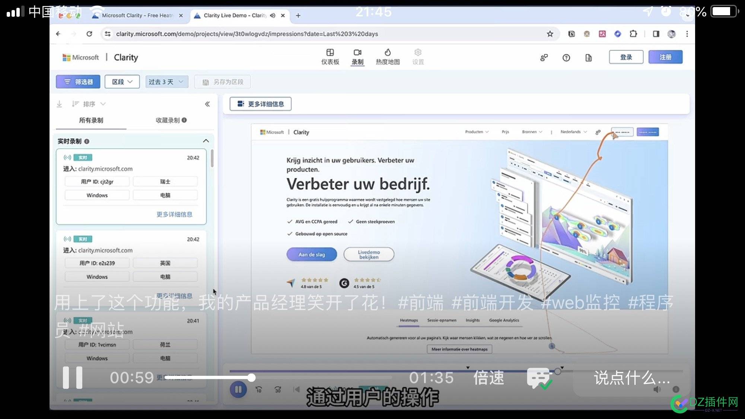Click 用户 ID: 1vcimsn tag

[x=97, y=345]
